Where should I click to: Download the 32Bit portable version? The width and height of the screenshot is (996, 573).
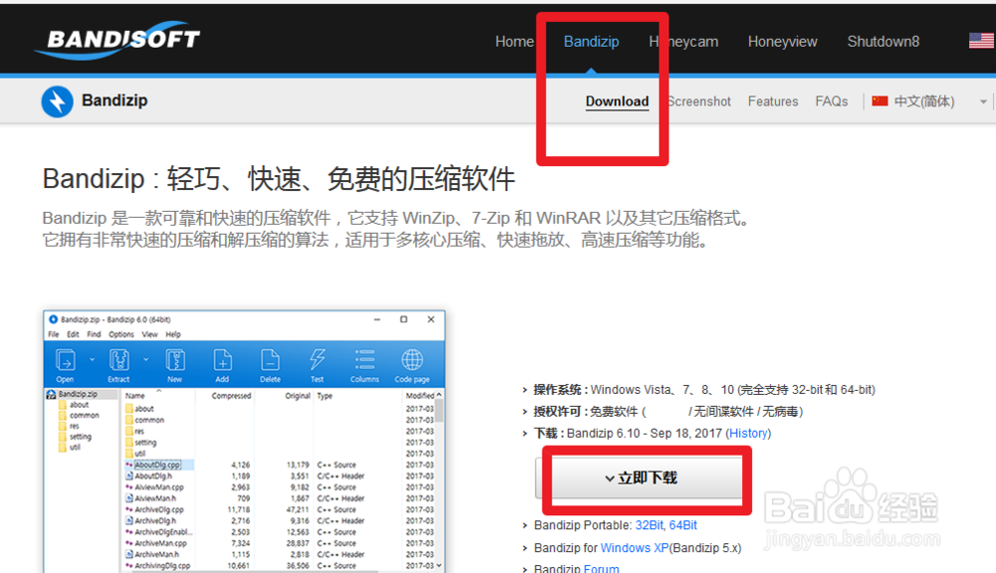(649, 525)
